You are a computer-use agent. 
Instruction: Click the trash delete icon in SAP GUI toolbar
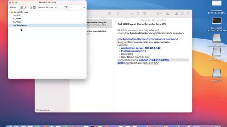click(34, 7)
